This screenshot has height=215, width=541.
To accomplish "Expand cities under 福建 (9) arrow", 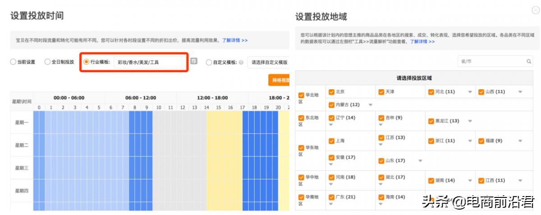I will pos(520,141).
